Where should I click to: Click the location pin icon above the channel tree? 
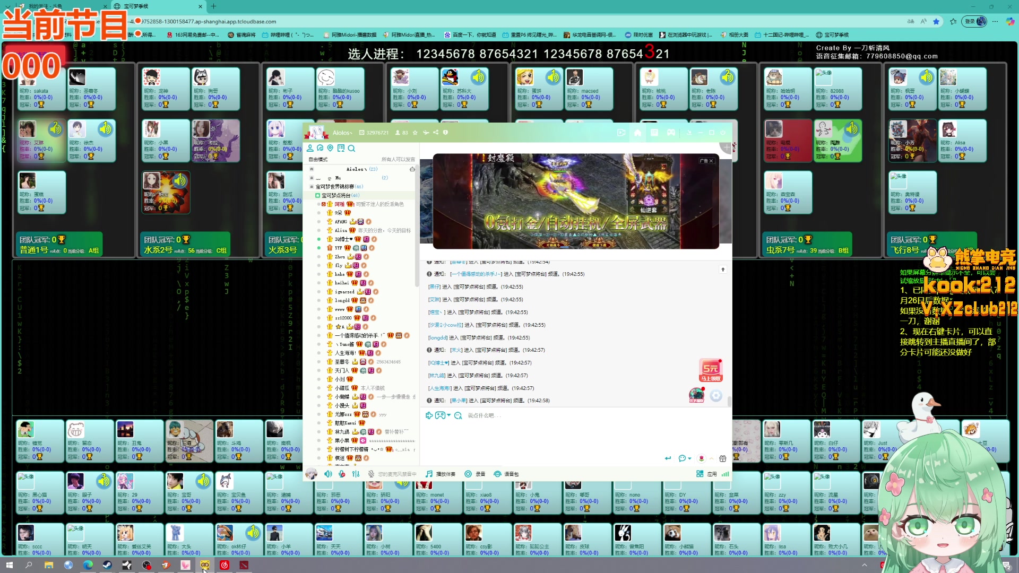coord(330,148)
